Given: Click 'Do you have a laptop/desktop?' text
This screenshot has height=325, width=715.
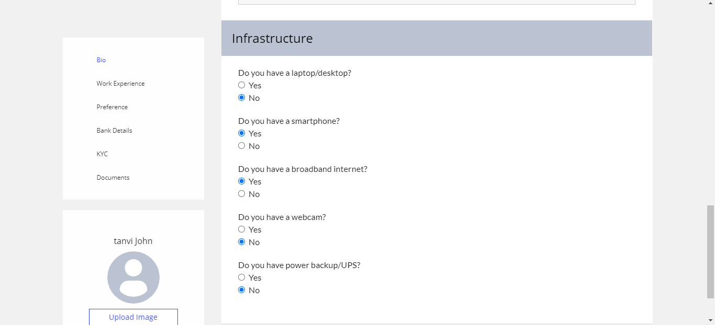Looking at the screenshot, I should tap(295, 73).
